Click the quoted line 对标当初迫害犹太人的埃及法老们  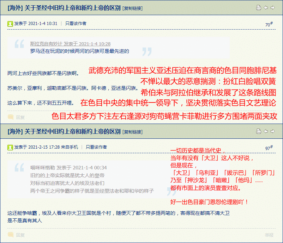tap(67, 183)
